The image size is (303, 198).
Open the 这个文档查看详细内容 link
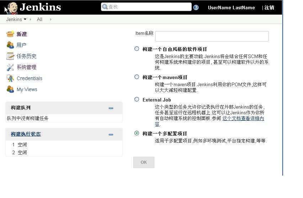click(x=243, y=119)
